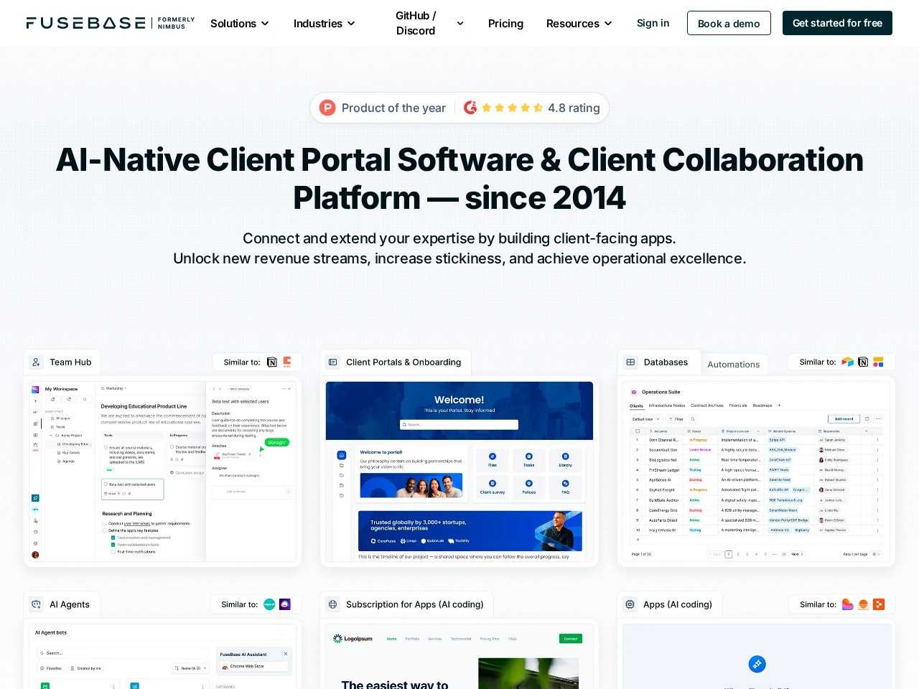This screenshot has width=919, height=689.
Task: Select Subscription for Apps (AI coding) tab
Action: [x=406, y=604]
